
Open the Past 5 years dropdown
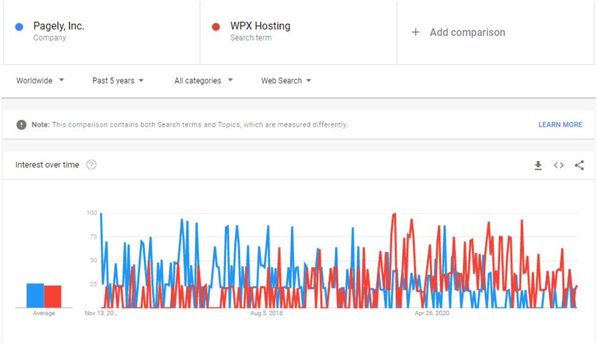[x=118, y=81]
